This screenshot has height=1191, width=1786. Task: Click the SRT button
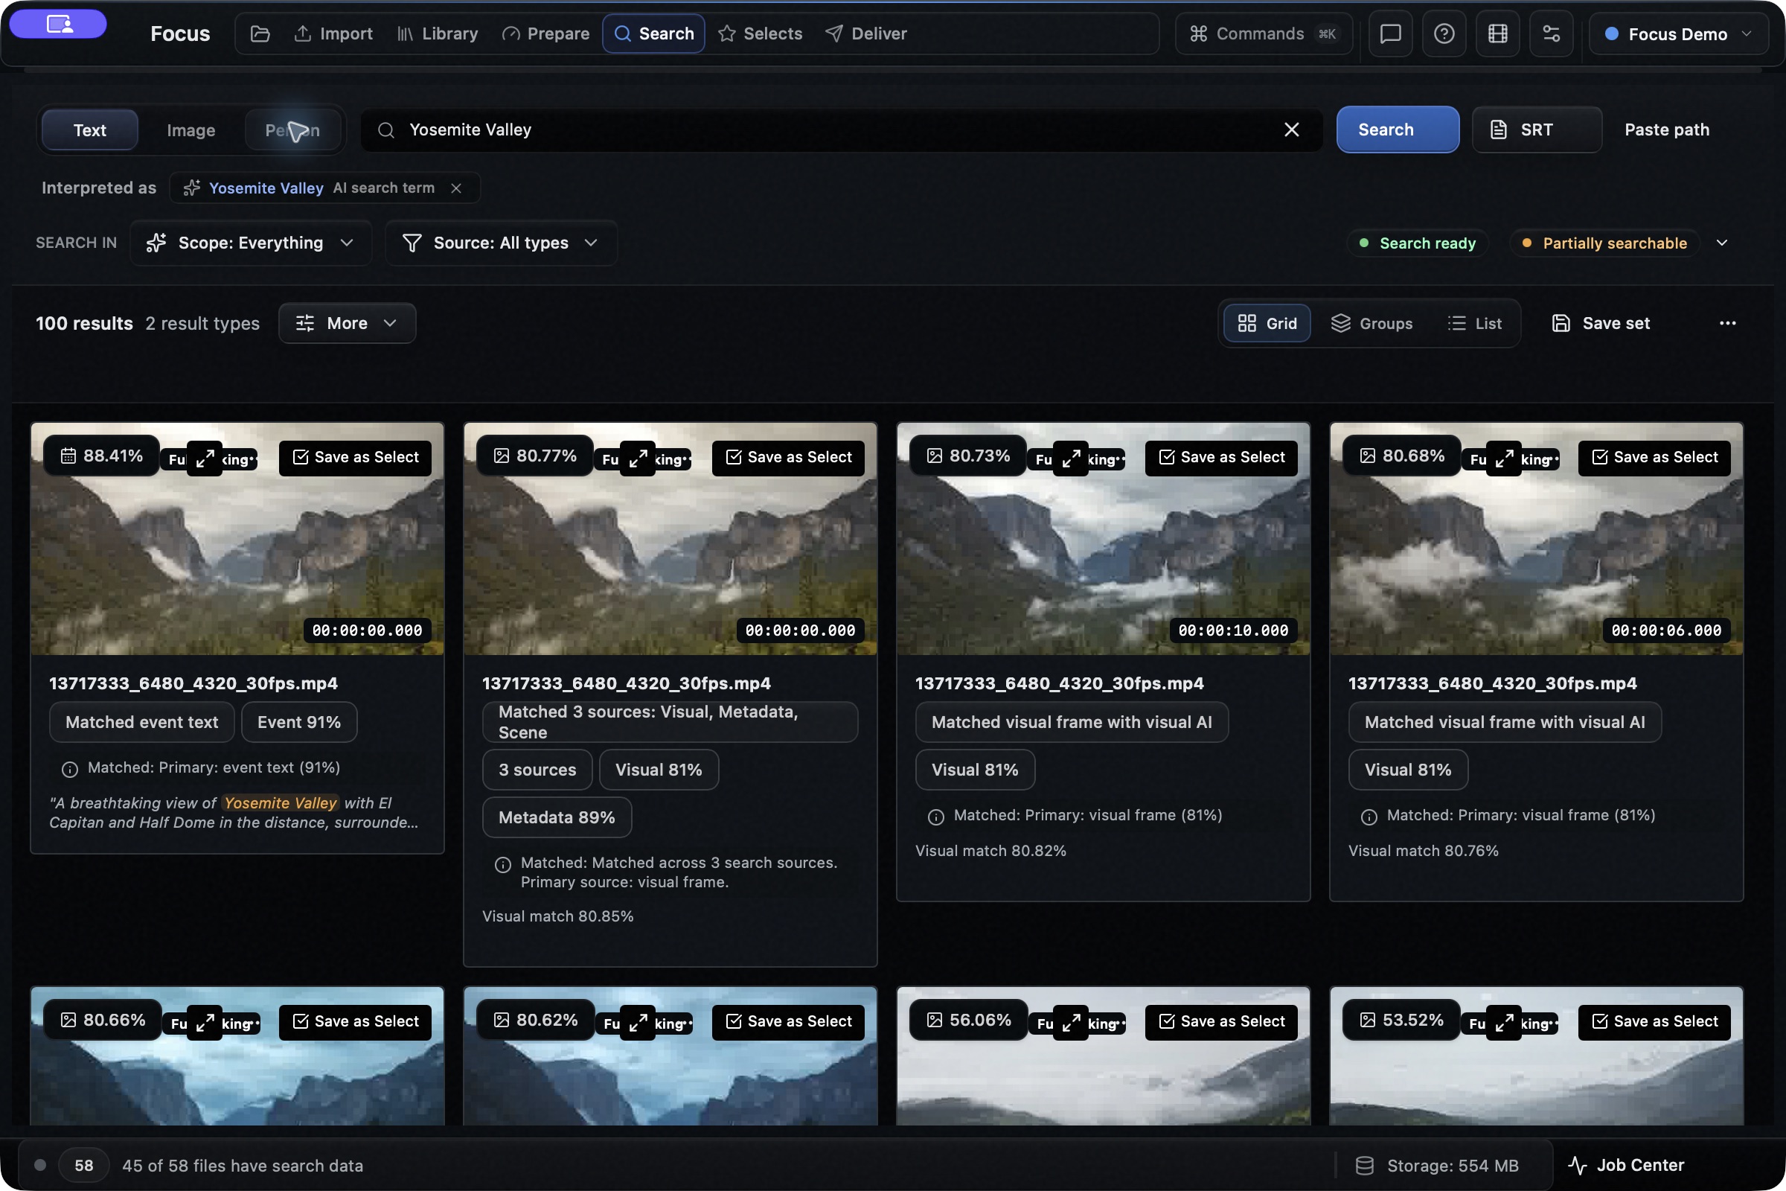1536,130
